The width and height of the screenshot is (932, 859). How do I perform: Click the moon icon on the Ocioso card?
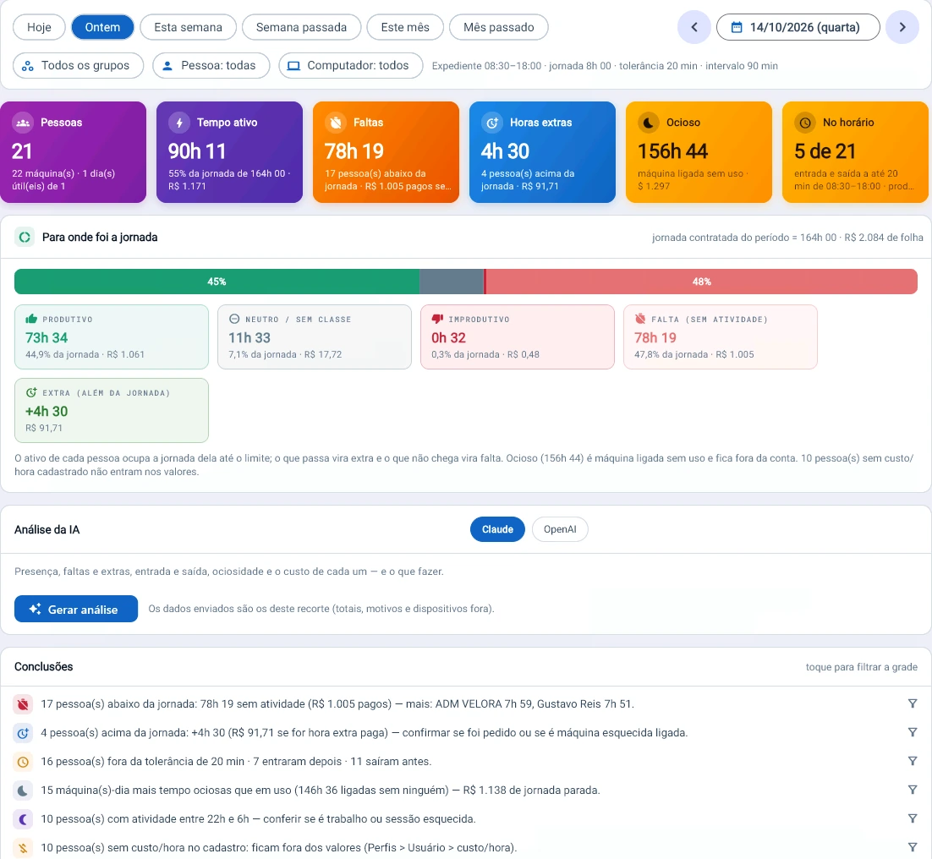pos(649,123)
